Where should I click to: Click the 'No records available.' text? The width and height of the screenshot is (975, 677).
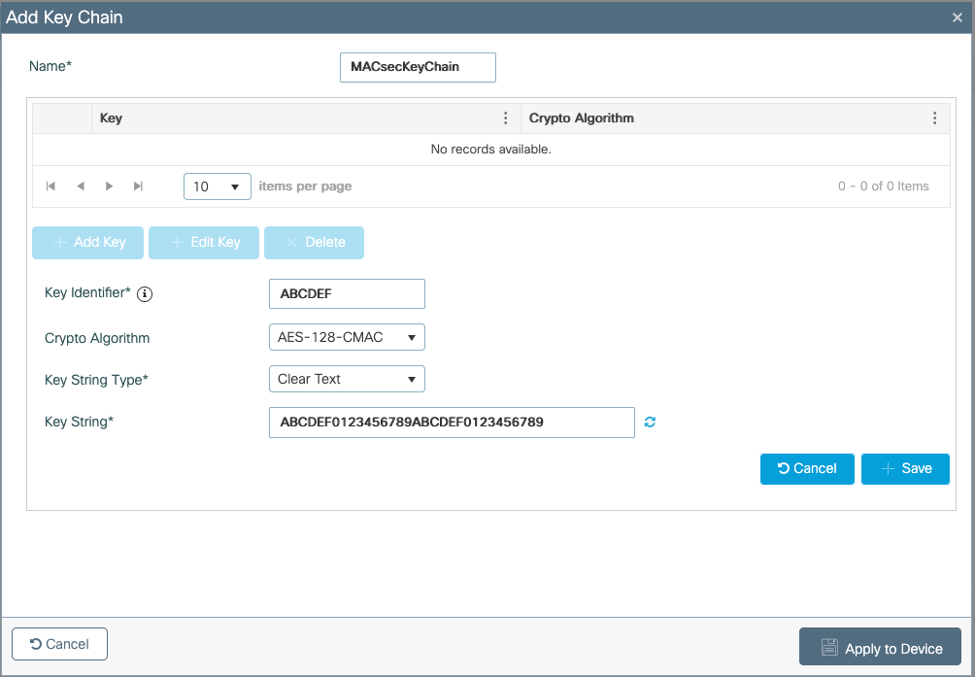tap(491, 150)
